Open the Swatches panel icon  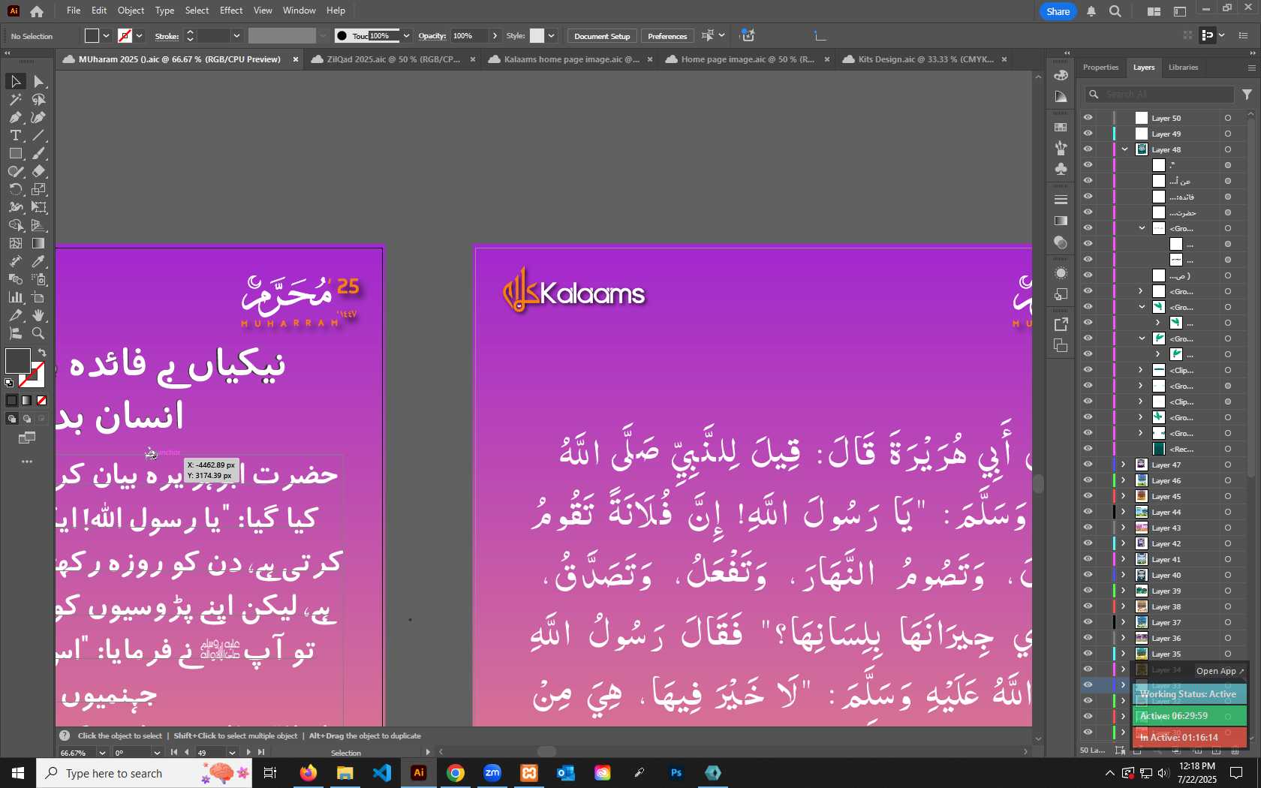click(1061, 127)
